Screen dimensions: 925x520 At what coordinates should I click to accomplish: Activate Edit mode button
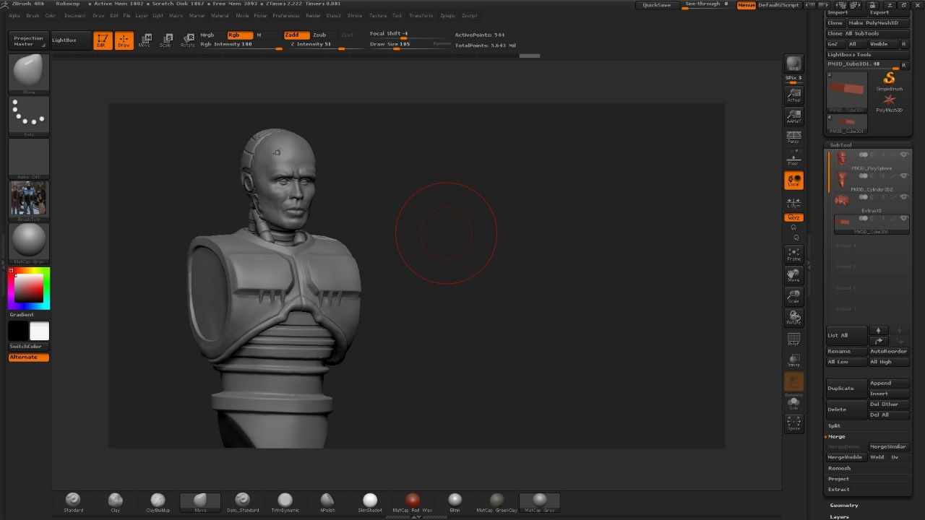click(x=103, y=40)
